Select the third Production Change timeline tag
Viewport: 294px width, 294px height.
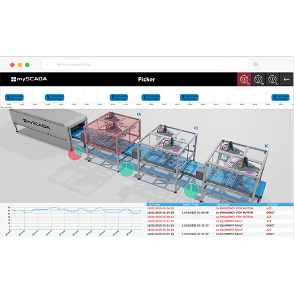pos(119,97)
